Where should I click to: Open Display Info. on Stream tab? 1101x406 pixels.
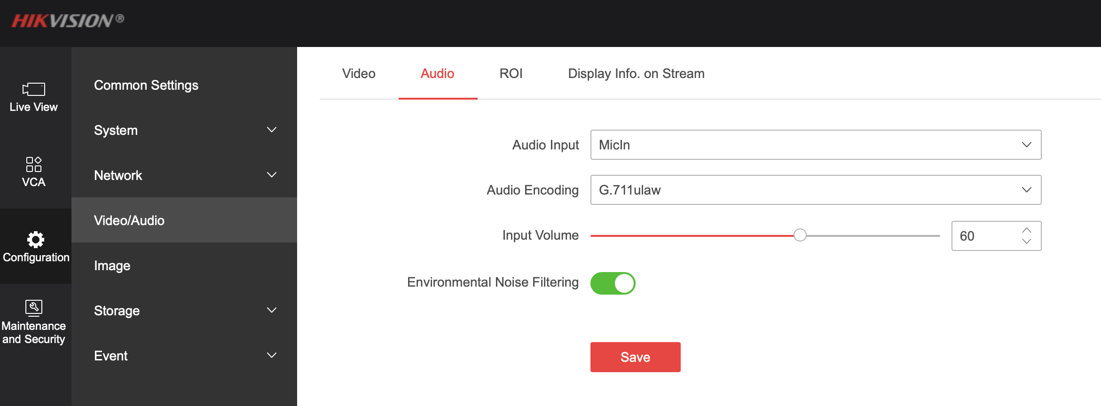[636, 74]
